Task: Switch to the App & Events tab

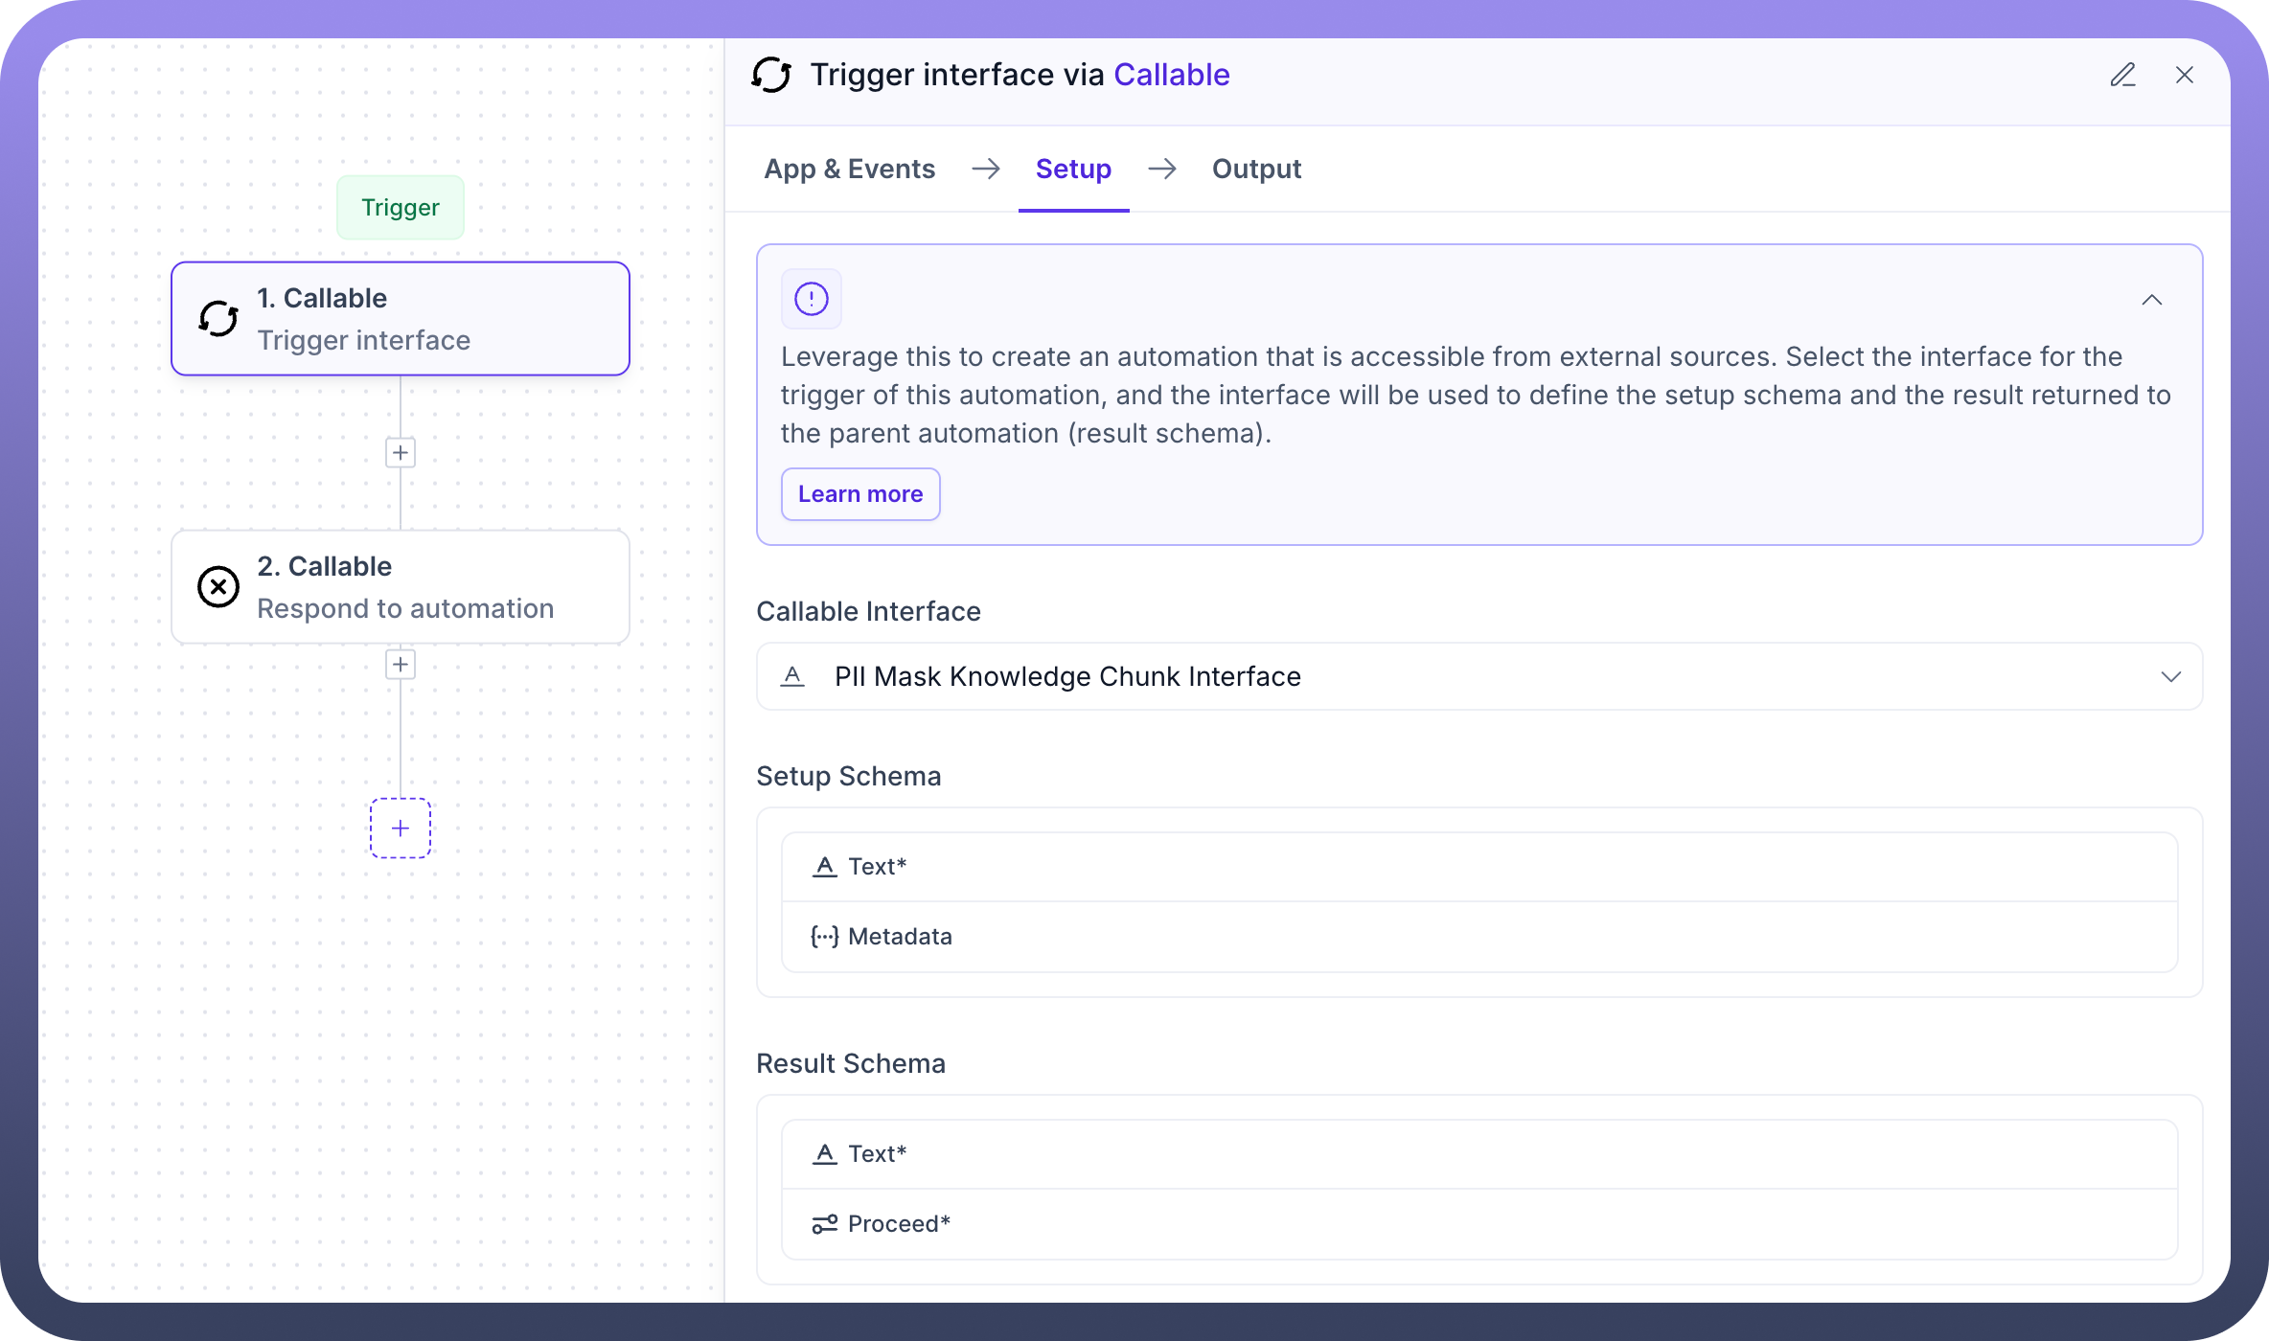Action: (849, 169)
